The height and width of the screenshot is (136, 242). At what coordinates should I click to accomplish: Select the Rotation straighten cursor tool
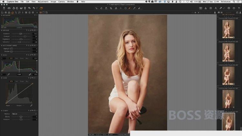[x=116, y=8]
